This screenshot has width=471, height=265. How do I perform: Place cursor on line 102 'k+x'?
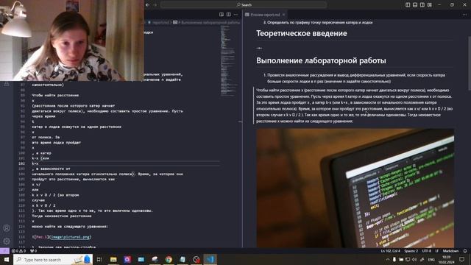[x=35, y=163]
